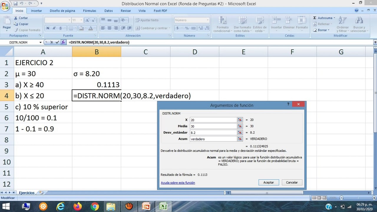Expand the font size dropdown
The image size is (377, 212).
click(81, 20)
